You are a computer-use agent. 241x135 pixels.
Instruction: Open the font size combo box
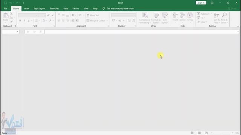(42, 15)
